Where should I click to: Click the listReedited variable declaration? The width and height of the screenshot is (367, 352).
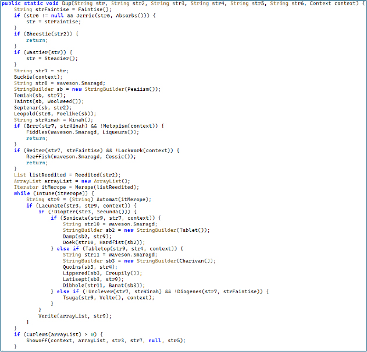click(48, 175)
